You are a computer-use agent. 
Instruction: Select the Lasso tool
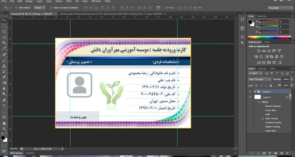(x=4, y=31)
